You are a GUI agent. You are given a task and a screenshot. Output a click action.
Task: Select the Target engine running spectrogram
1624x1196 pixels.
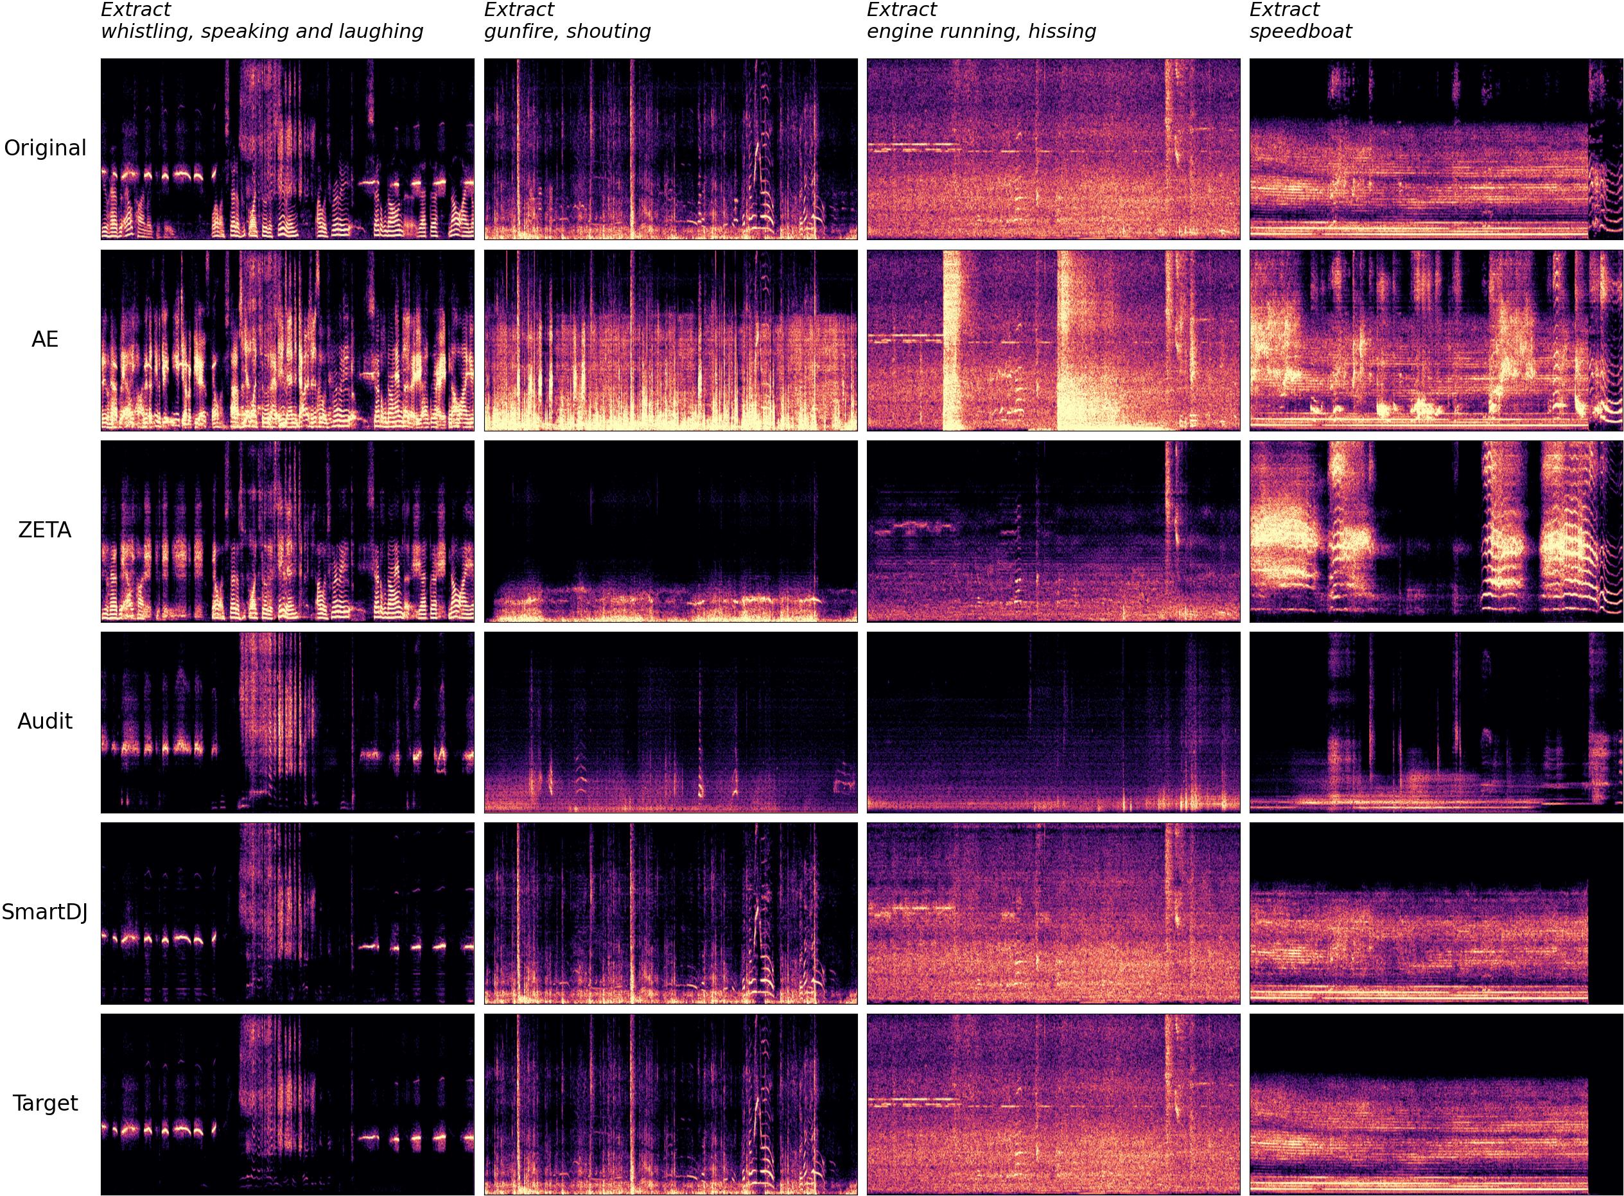click(x=1052, y=1104)
